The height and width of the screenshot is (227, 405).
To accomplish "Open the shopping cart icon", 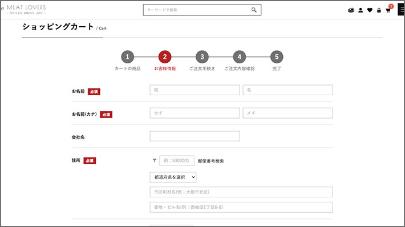I will coord(388,10).
